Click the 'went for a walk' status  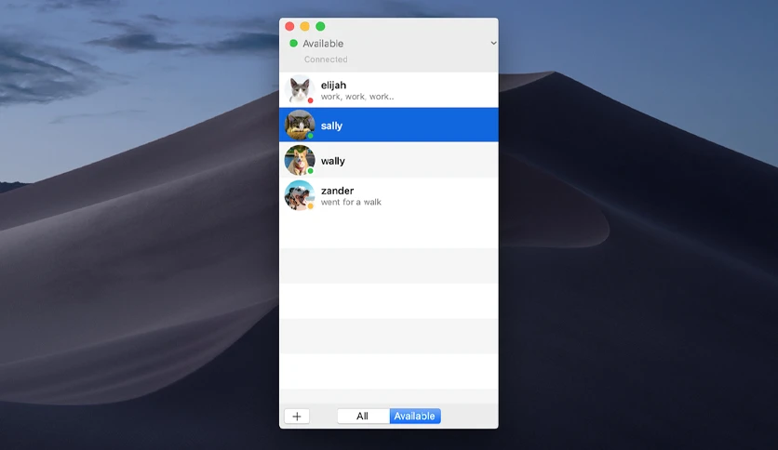pos(351,202)
